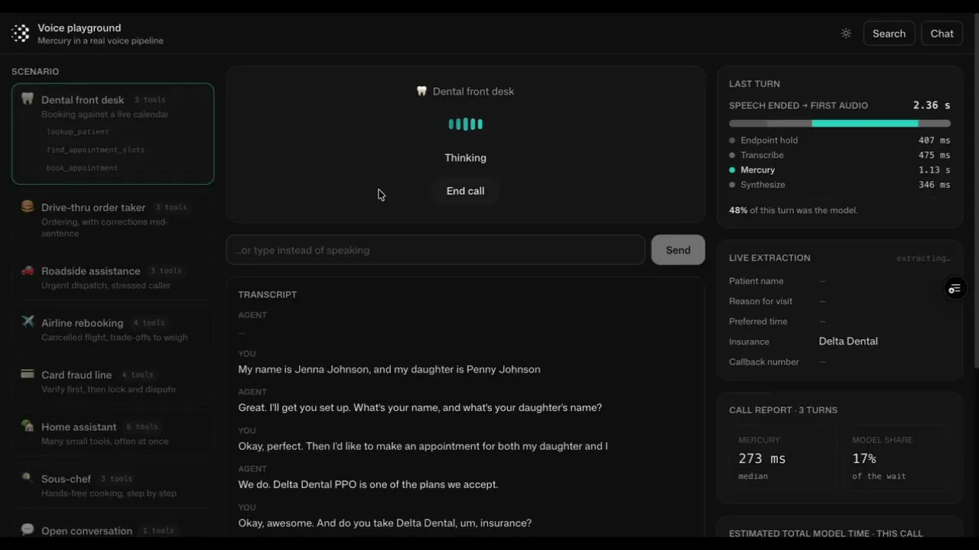The height and width of the screenshot is (550, 979).
Task: Click the 273 ms median Mercury card
Action: coord(783,457)
